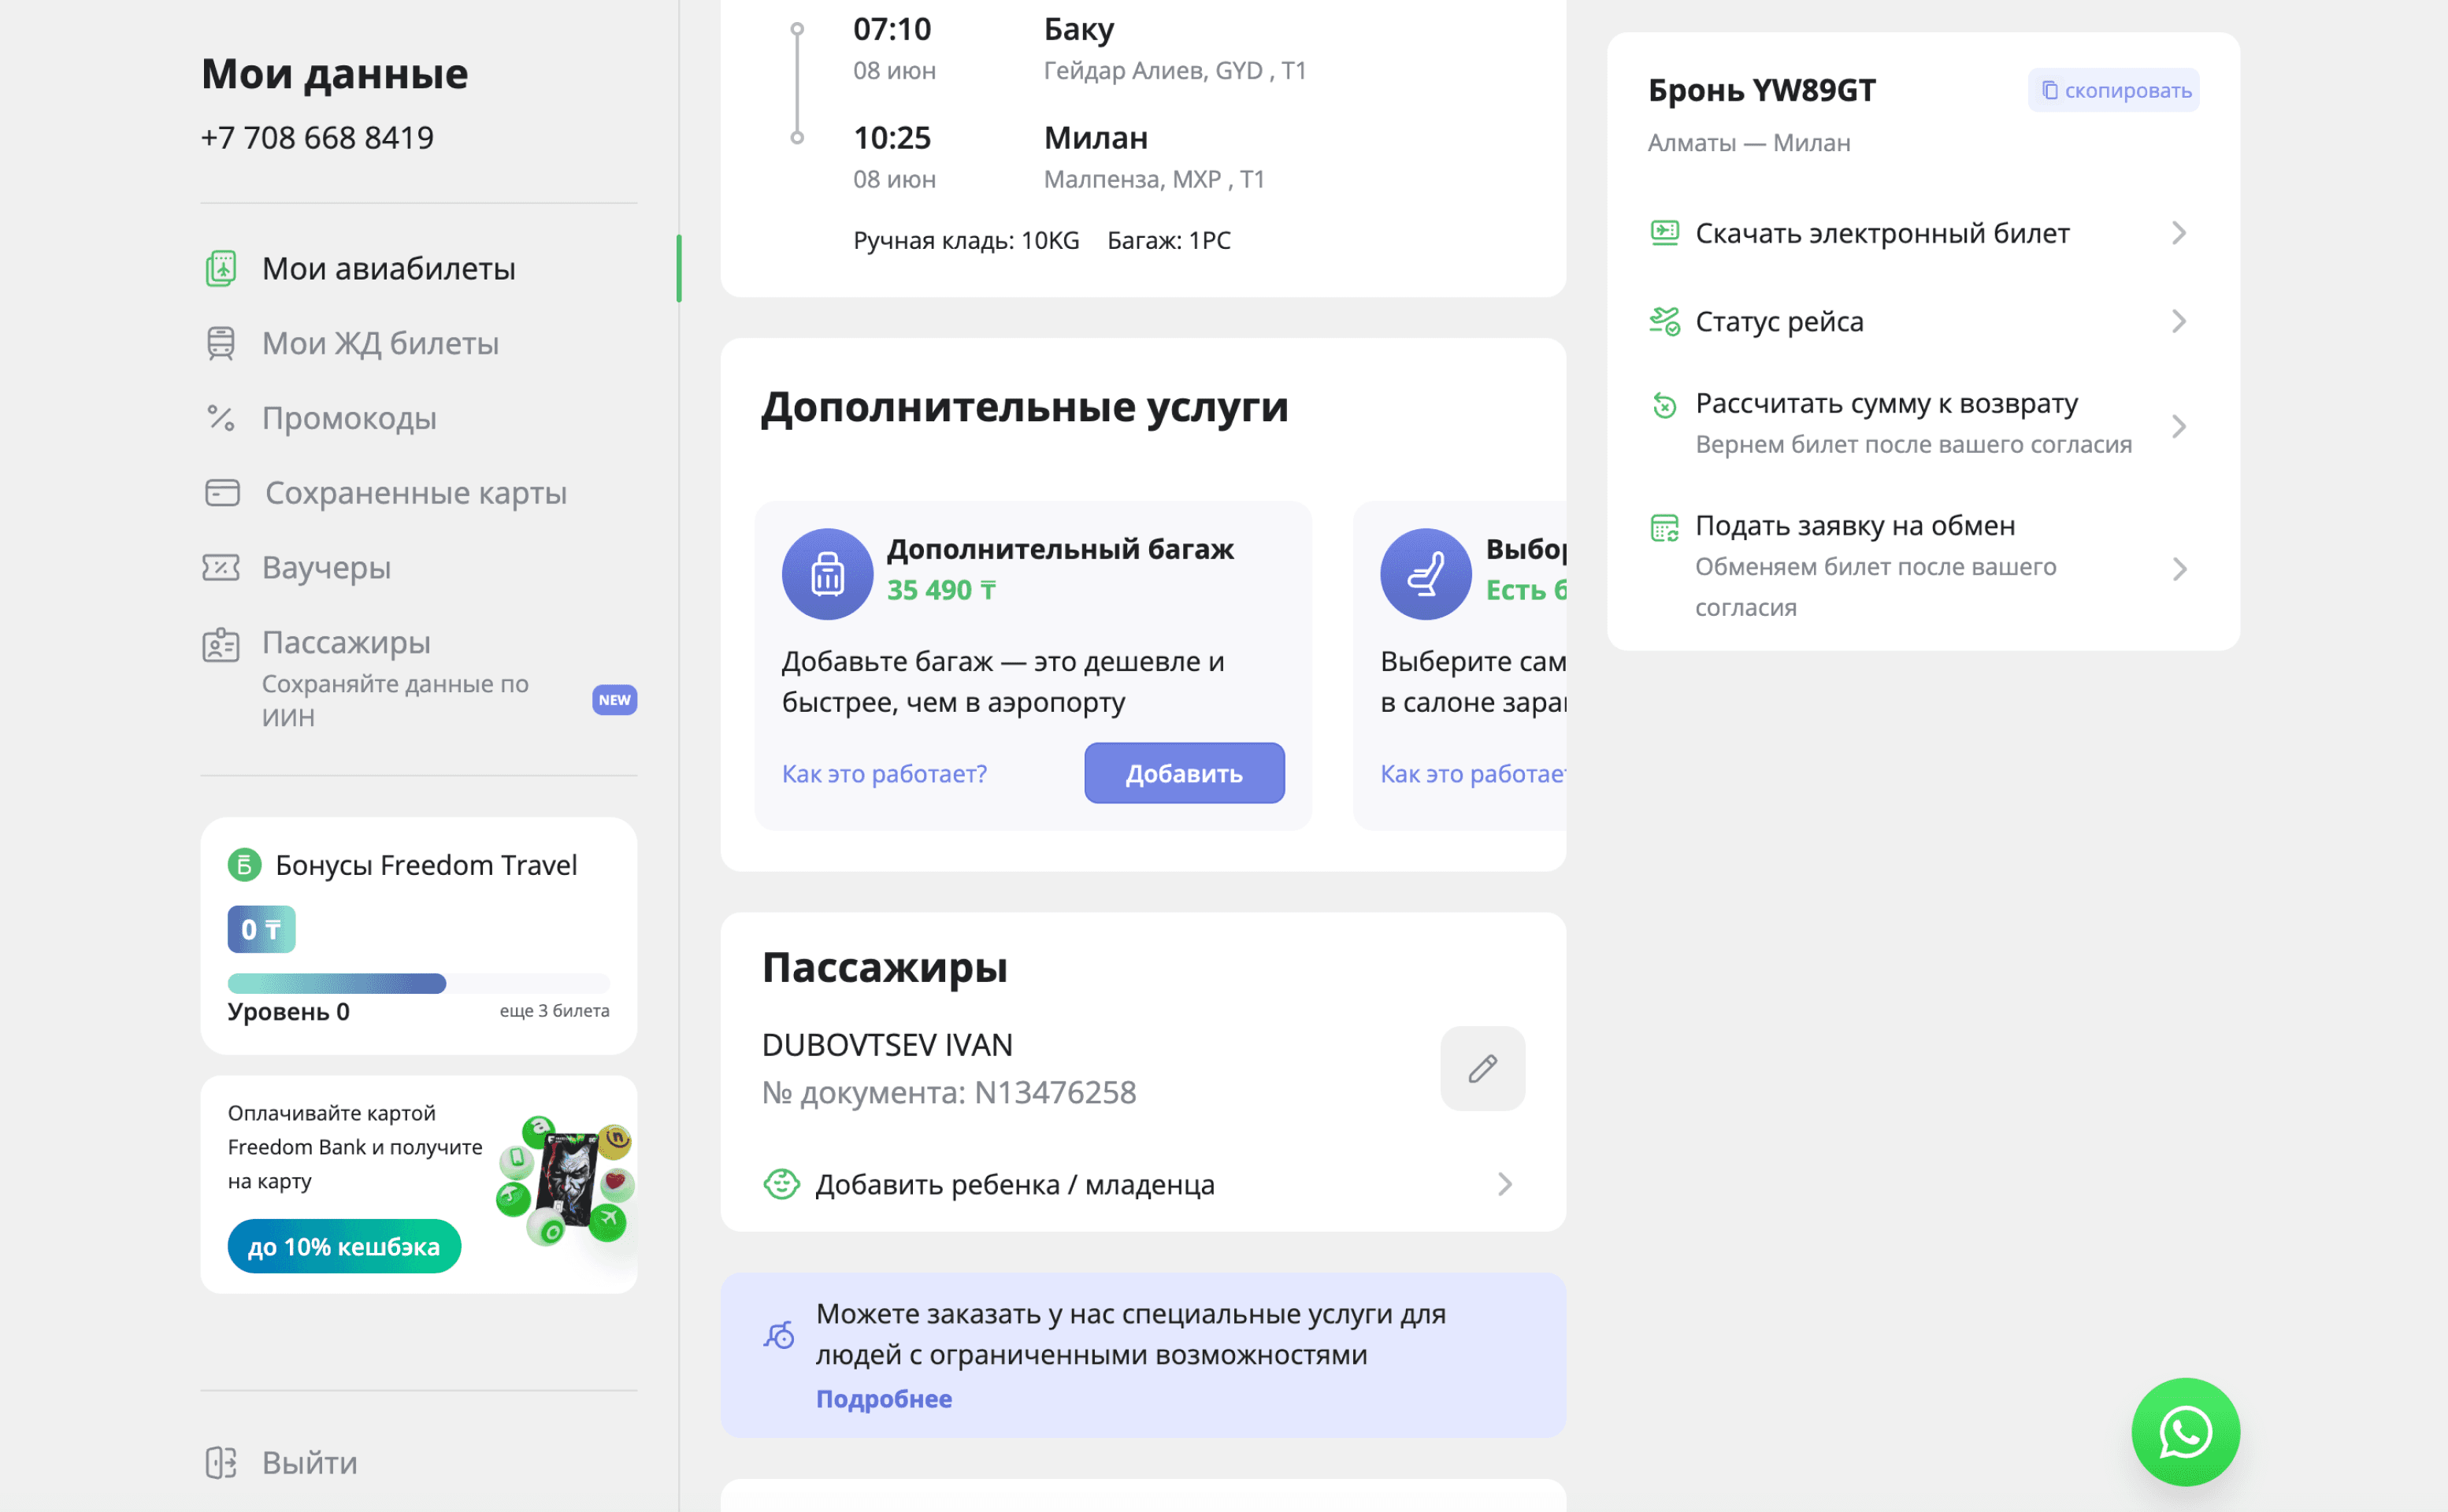Click the ticket exchange calendar icon
This screenshot has height=1512, width=2448.
point(1664,527)
